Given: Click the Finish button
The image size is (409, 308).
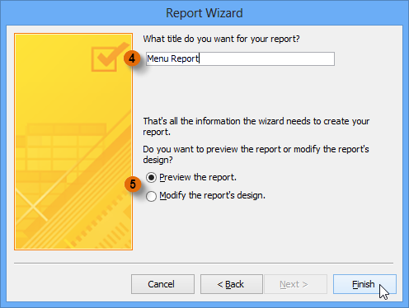Looking at the screenshot, I should click(x=364, y=284).
